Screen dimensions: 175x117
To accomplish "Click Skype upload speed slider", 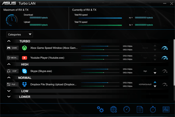I will point(100,73).
